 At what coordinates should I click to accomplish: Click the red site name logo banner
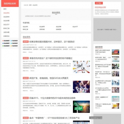tap(10, 3)
